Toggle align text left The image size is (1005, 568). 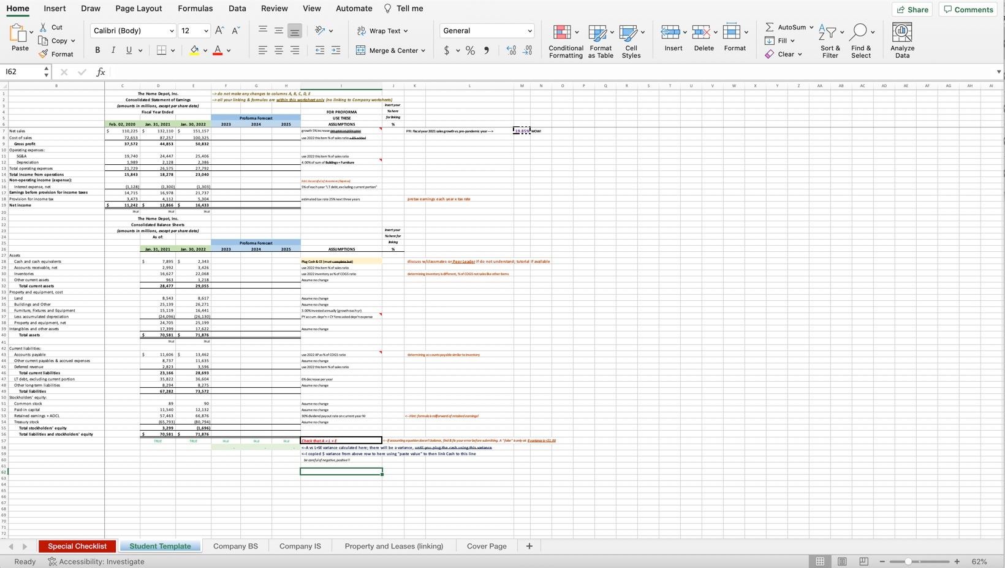(262, 50)
